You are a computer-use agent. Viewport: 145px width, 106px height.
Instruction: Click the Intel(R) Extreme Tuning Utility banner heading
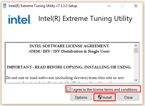click(x=85, y=18)
